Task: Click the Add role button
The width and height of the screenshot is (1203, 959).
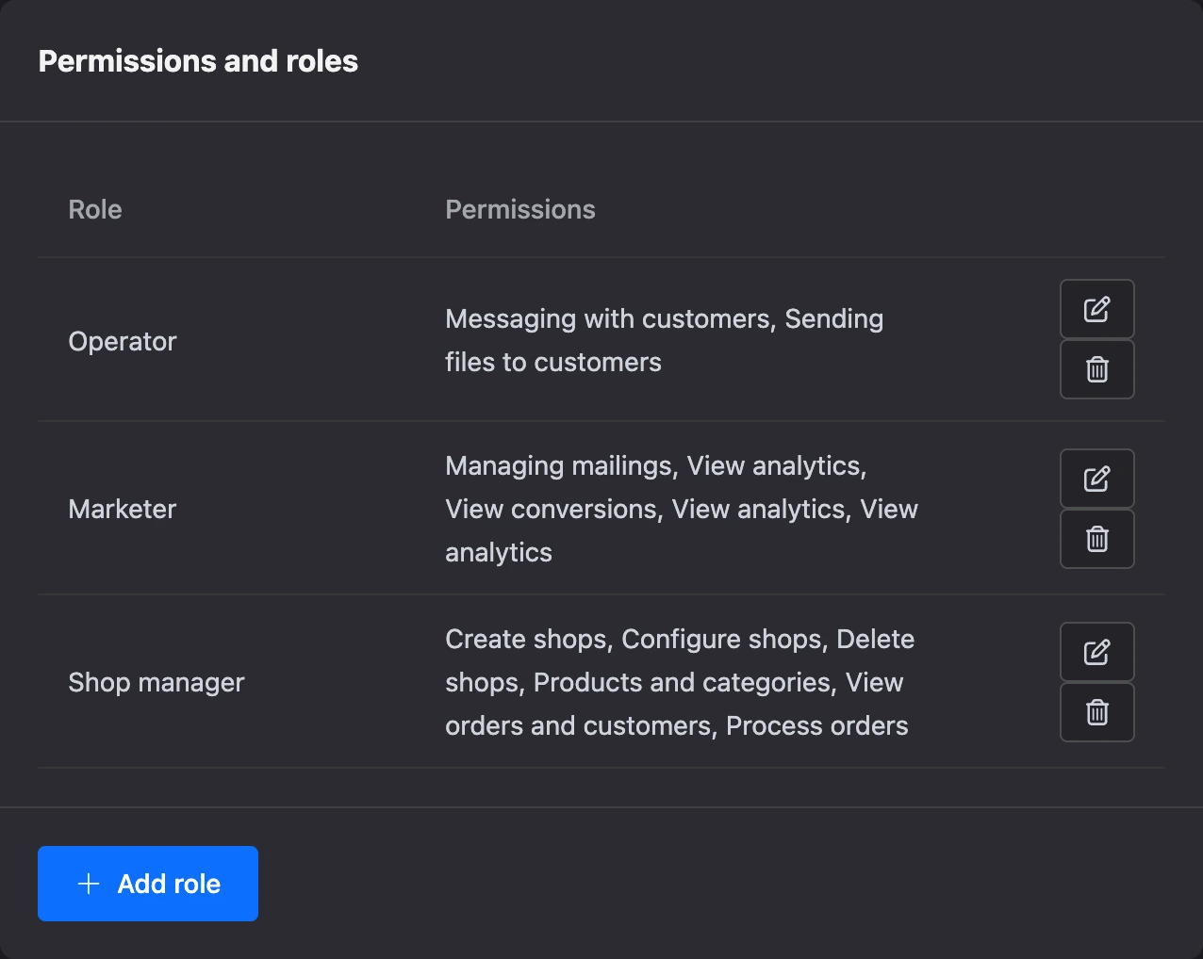Action: (148, 884)
